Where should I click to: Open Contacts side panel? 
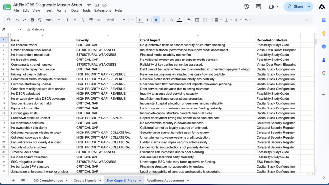(x=324, y=60)
